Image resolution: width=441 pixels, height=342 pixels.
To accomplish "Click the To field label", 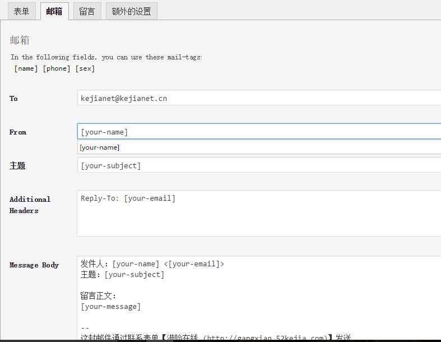I will (13, 99).
